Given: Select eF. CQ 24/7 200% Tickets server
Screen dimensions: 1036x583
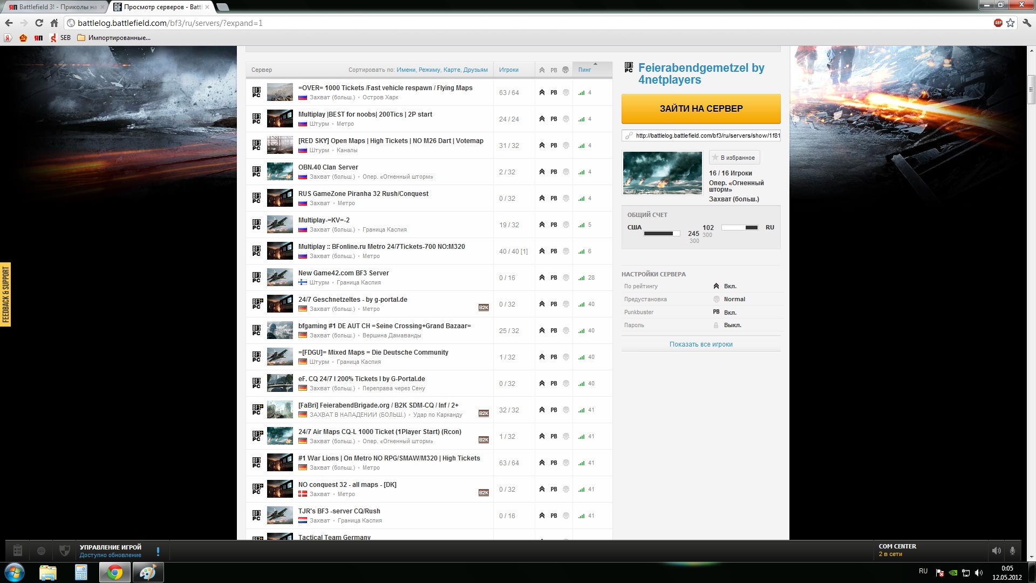Looking at the screenshot, I should click(x=429, y=384).
